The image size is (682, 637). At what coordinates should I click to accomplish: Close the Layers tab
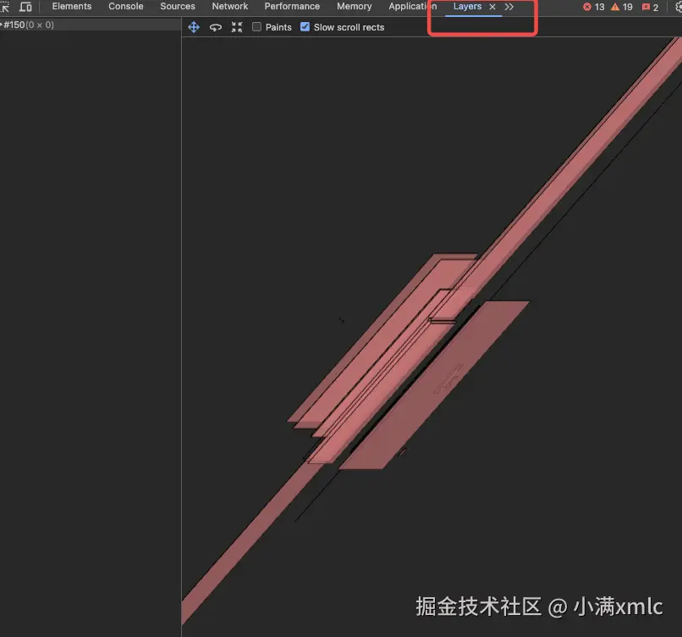pyautogui.click(x=492, y=7)
